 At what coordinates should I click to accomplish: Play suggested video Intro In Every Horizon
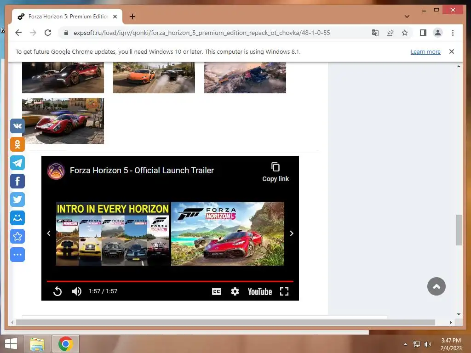(x=113, y=234)
